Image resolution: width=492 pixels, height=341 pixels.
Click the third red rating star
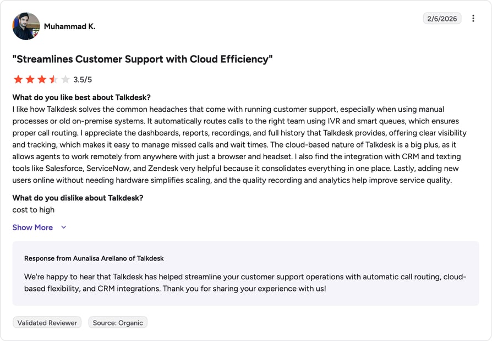tap(42, 79)
